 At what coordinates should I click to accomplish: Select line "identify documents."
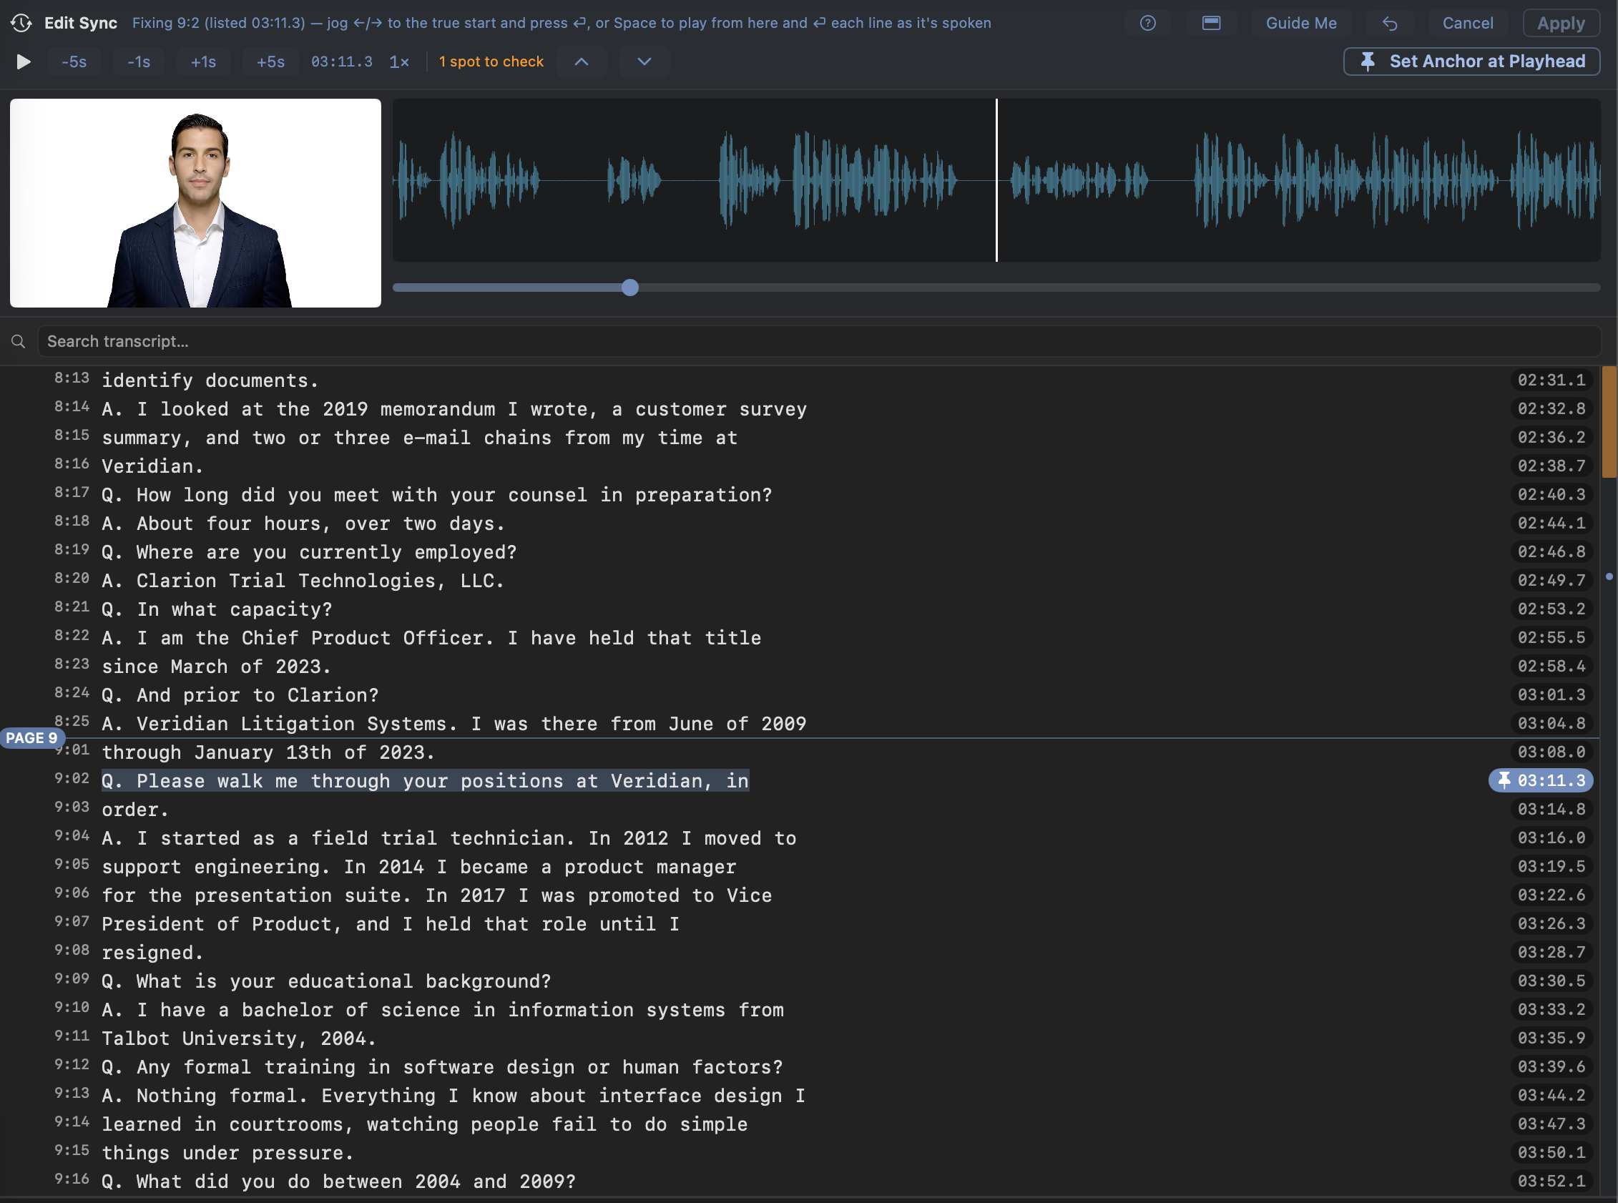pyautogui.click(x=210, y=380)
